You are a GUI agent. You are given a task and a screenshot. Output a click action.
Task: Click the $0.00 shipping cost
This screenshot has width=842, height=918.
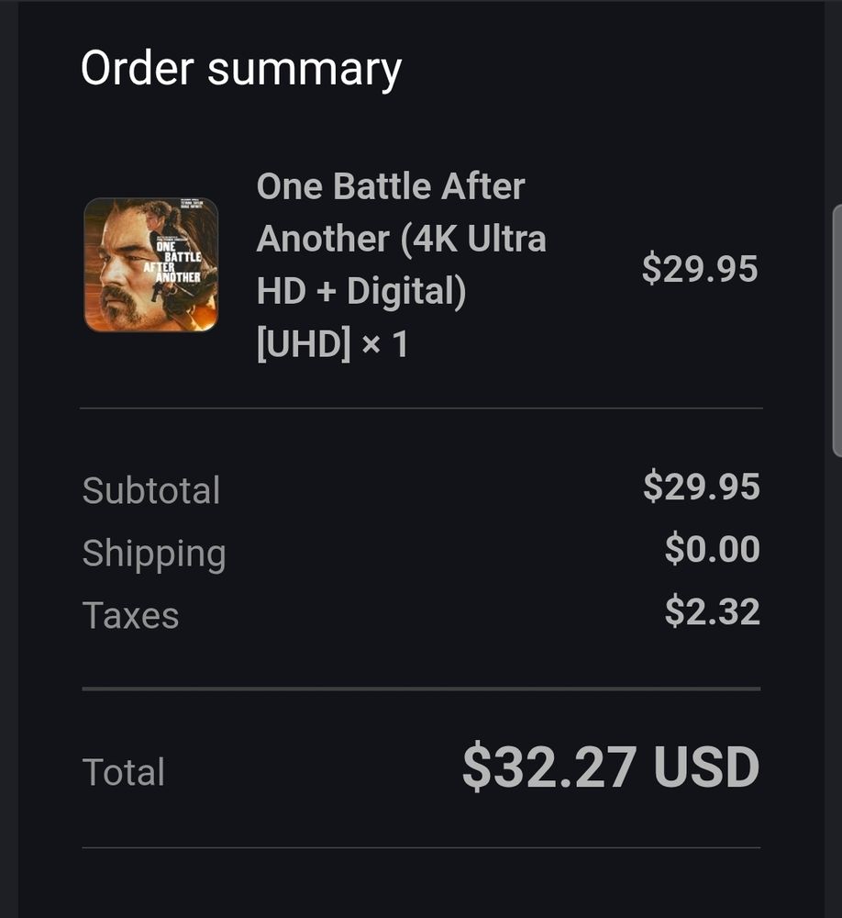pyautogui.click(x=712, y=549)
